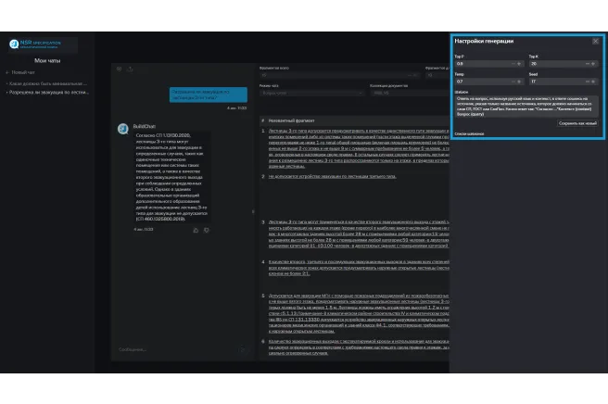Close the Настройки генерации panel
The image size is (608, 404).
click(595, 41)
